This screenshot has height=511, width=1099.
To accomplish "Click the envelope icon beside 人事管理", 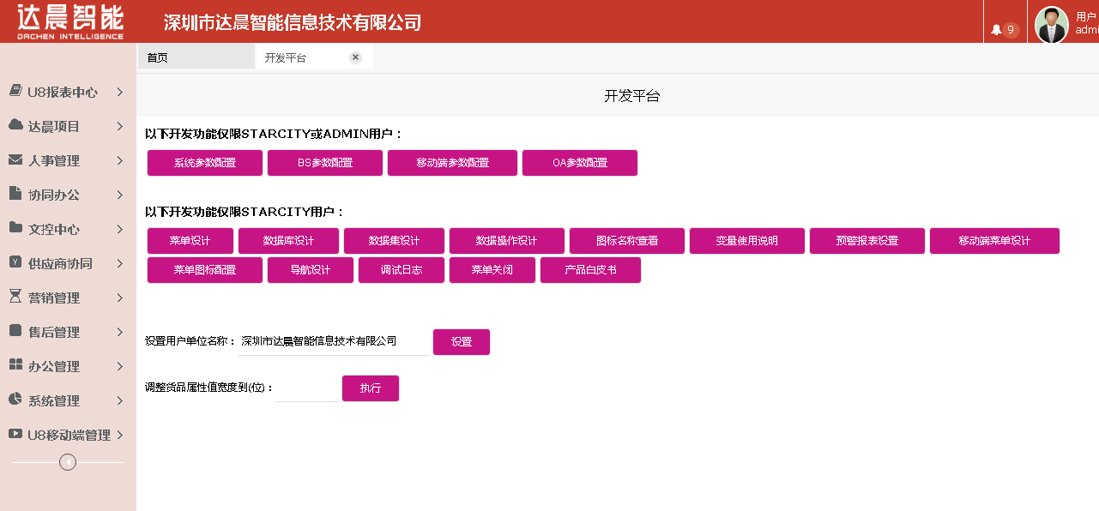I will tap(15, 159).
